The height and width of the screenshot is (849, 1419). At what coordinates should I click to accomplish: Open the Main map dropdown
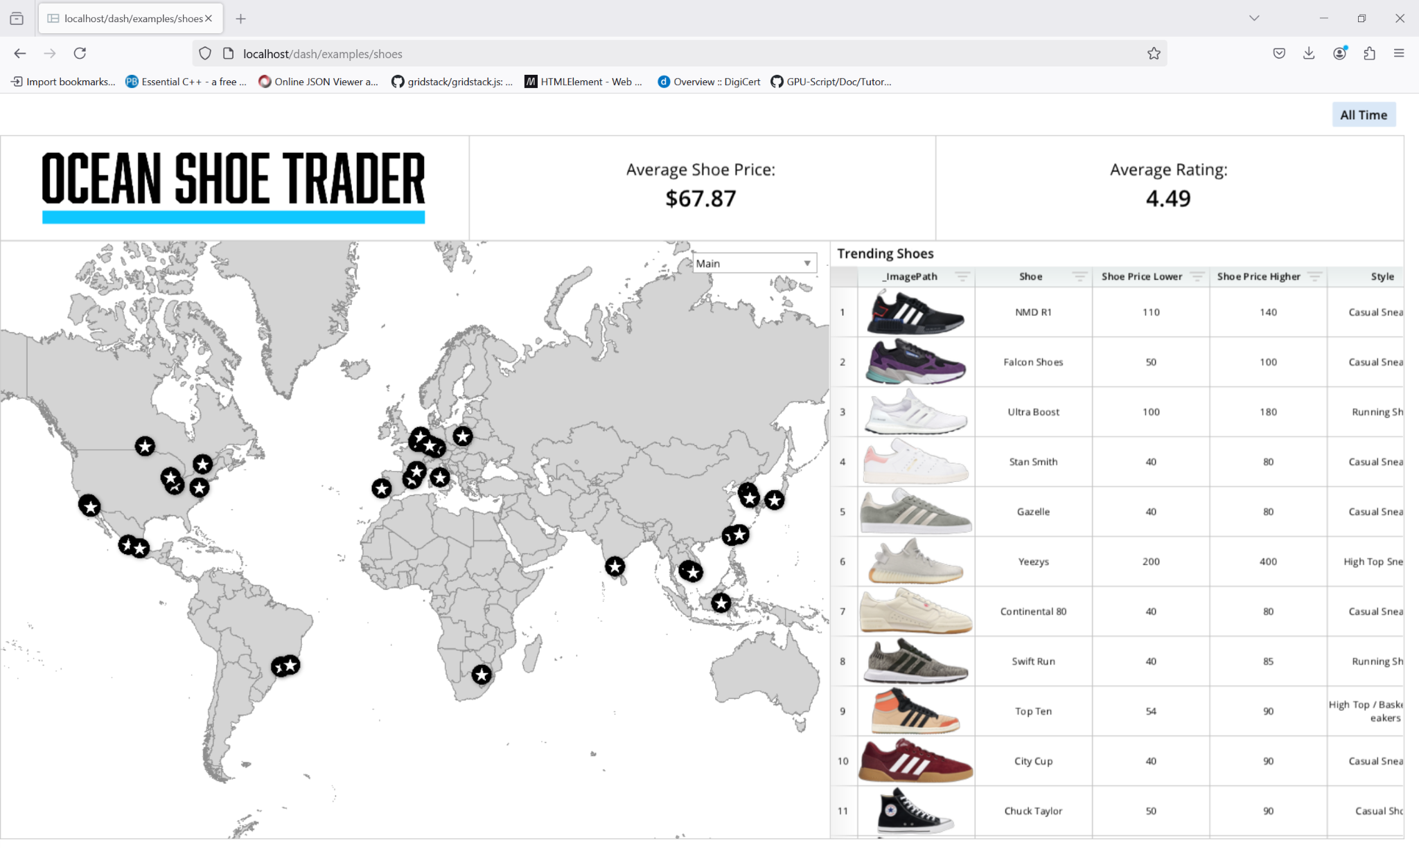755,263
